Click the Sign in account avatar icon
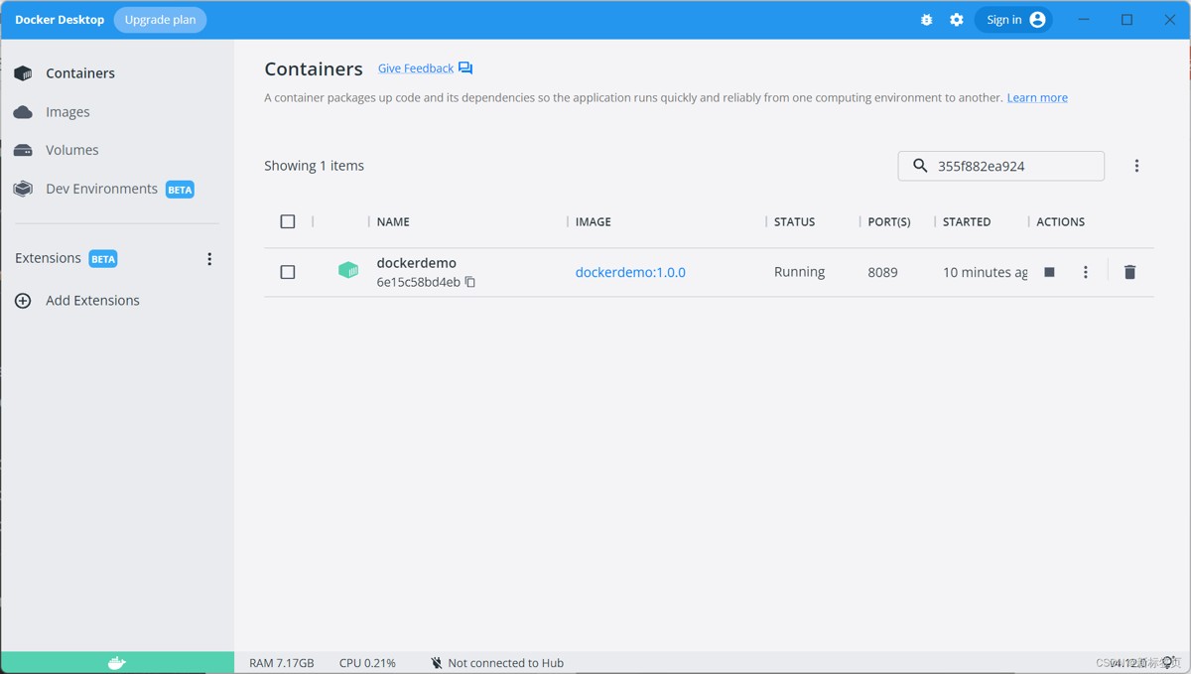 pos(1038,20)
